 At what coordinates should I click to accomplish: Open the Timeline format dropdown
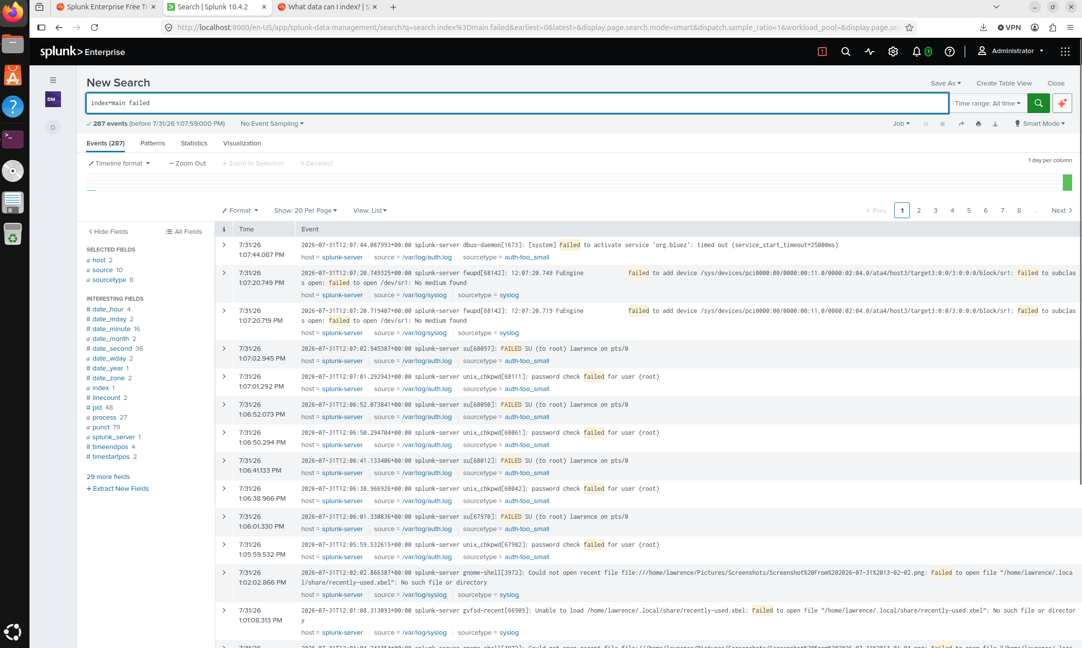[x=119, y=164]
